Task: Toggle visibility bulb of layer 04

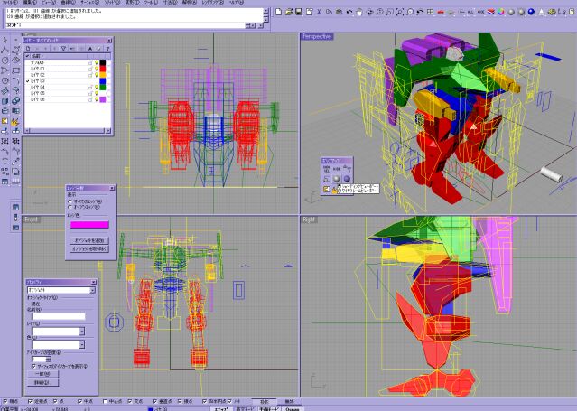Action: click(x=97, y=88)
